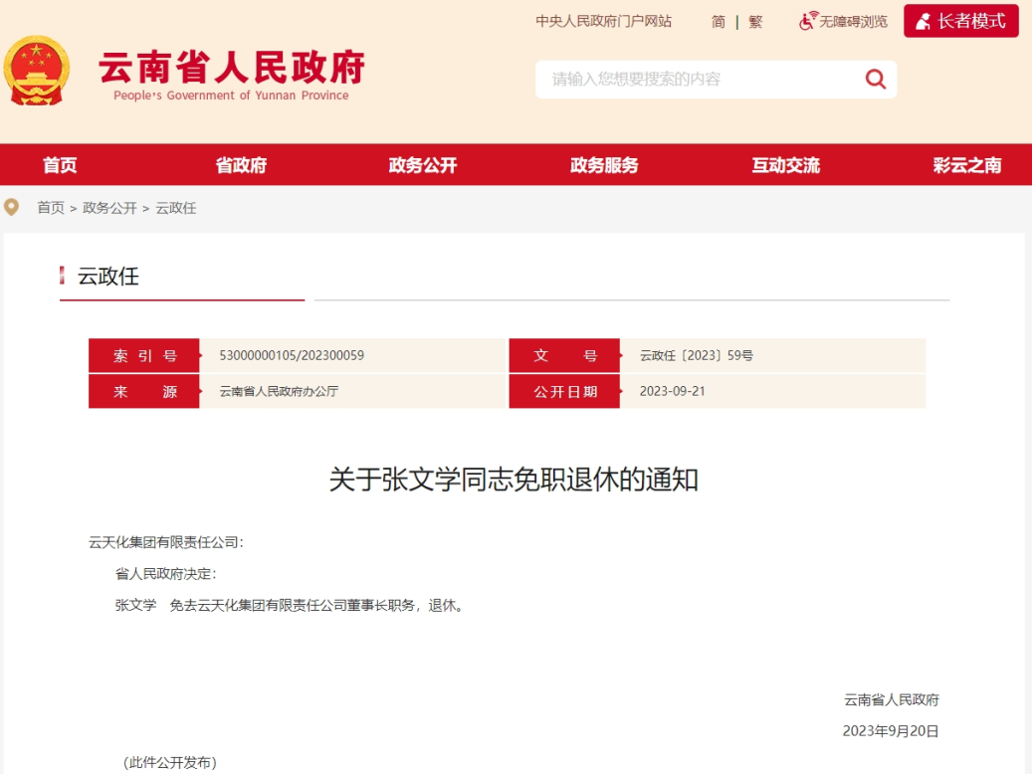Click the English subtitle People's Government of Yunnan Province
Viewport: 1032px width, 774px height.
[x=231, y=96]
